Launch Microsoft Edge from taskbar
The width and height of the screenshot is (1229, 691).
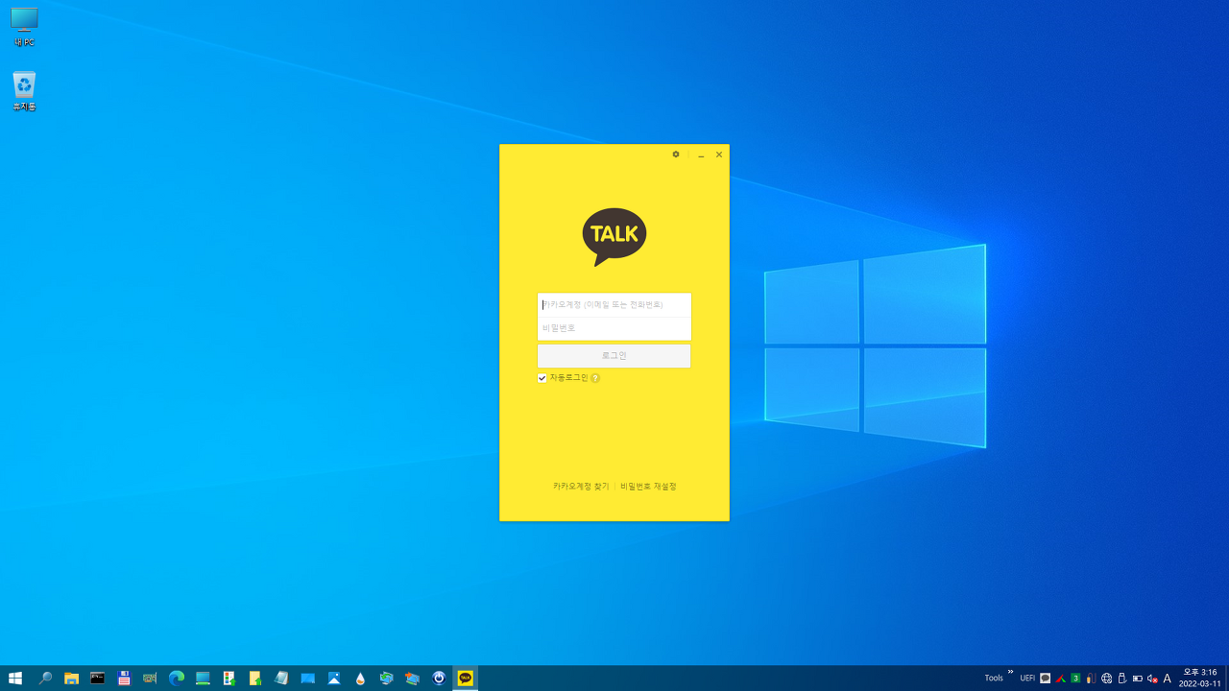(x=177, y=678)
